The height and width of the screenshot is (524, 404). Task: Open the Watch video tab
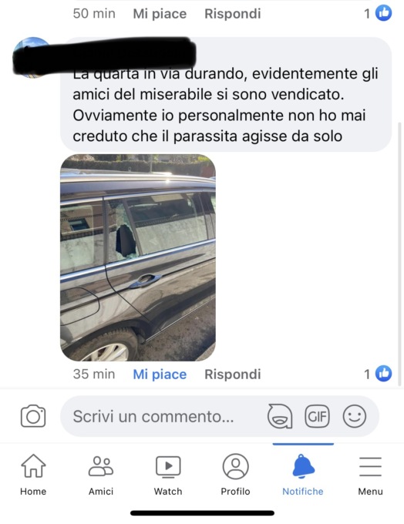[x=168, y=475]
